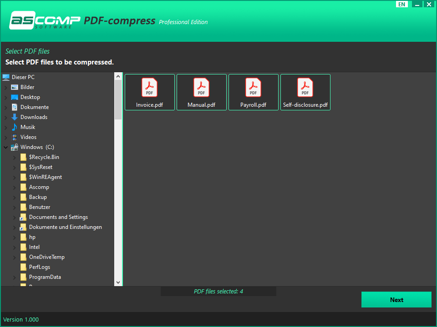
Task: Expand the Dokumente tree node
Action: [6, 108]
